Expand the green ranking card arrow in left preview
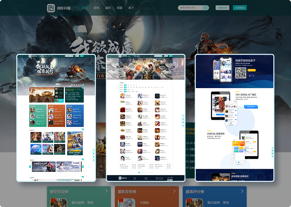291x207 pixels. [46, 106]
